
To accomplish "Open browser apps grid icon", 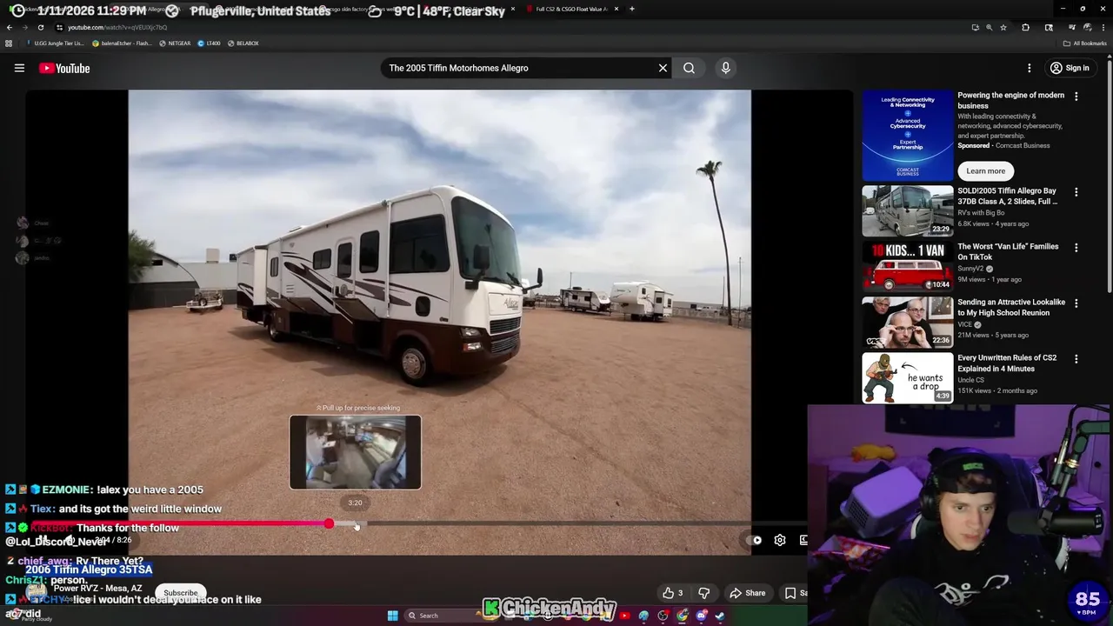I will tap(9, 43).
